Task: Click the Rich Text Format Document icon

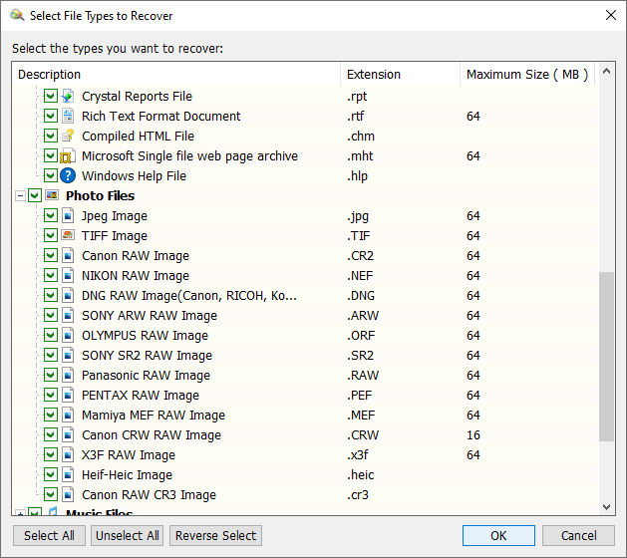Action: coord(68,116)
